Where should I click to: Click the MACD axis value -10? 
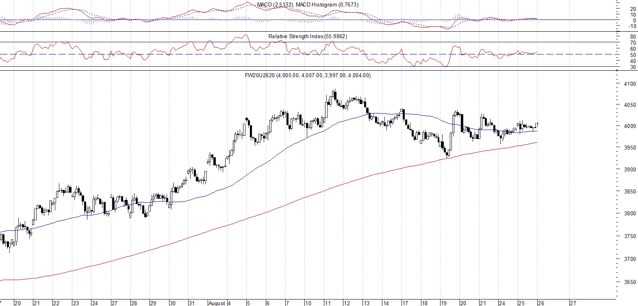point(632,26)
